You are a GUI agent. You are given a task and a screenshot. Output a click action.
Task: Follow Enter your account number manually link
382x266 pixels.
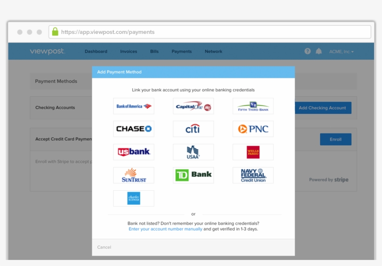(x=165, y=229)
